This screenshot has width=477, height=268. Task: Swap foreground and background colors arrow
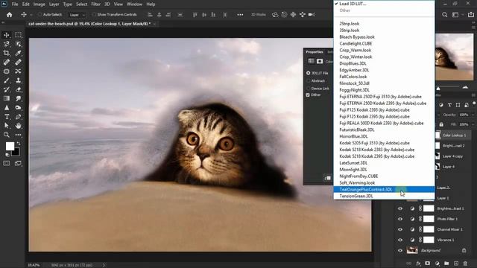click(x=19, y=144)
